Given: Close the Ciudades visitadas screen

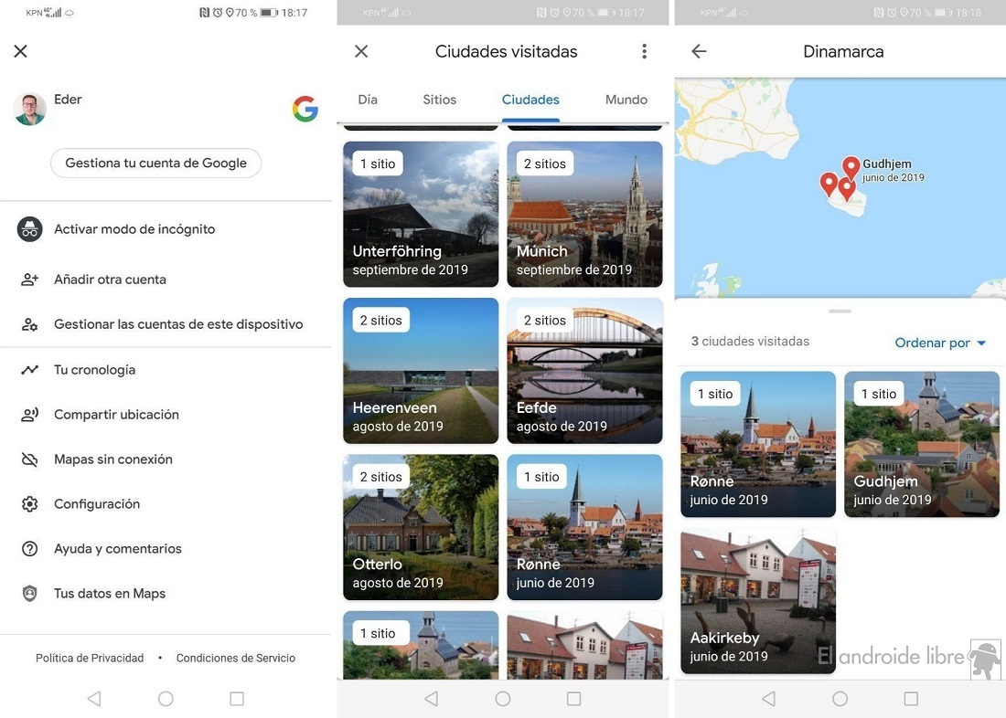Looking at the screenshot, I should coord(361,51).
